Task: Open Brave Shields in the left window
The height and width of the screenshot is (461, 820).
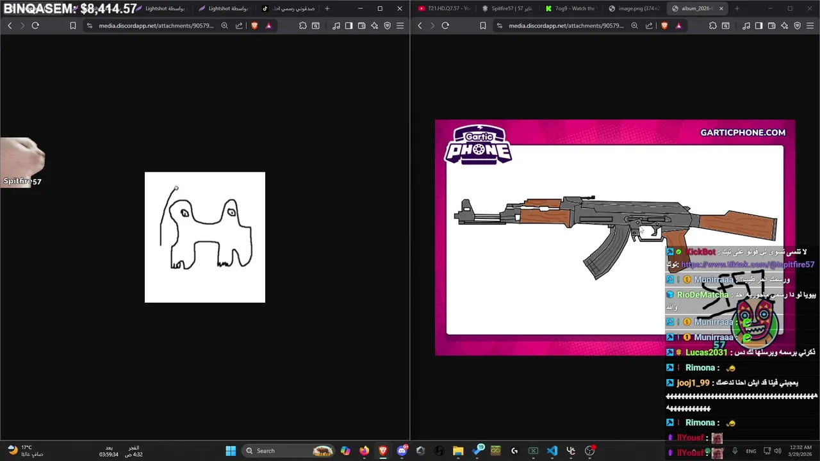Action: [254, 26]
